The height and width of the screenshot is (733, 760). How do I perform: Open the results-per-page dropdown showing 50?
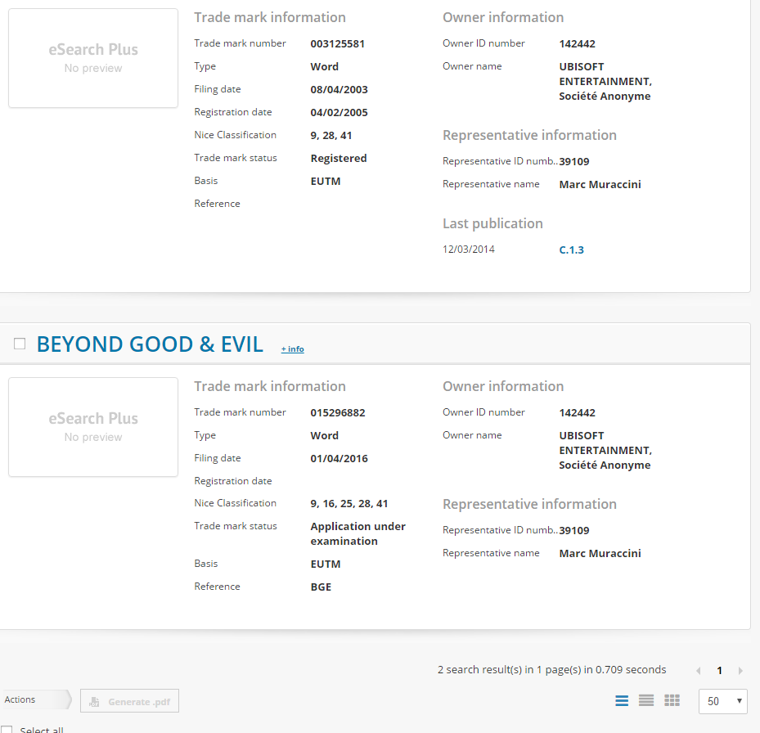pos(722,701)
